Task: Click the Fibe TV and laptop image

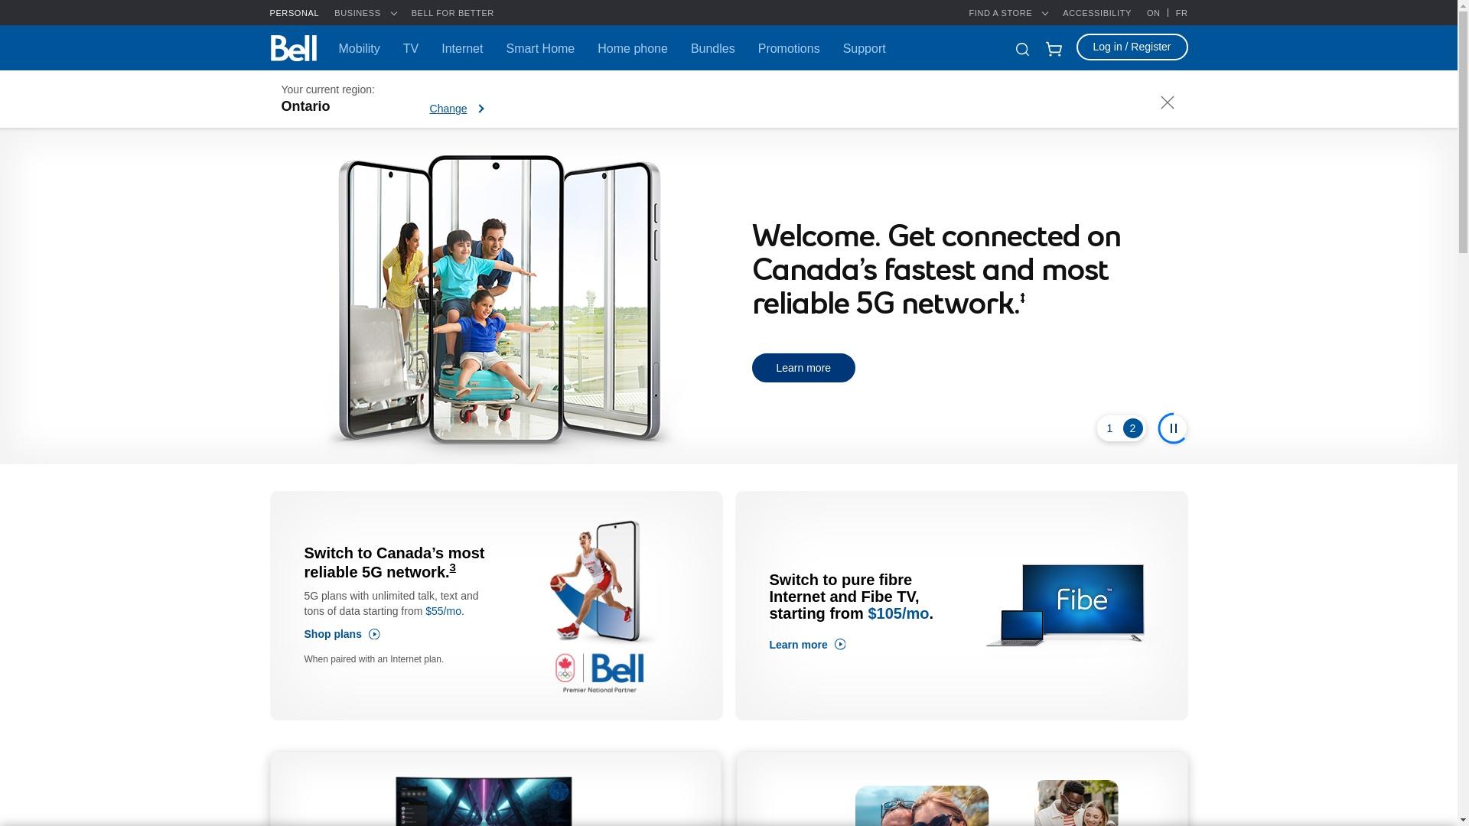Action: click(x=1065, y=606)
